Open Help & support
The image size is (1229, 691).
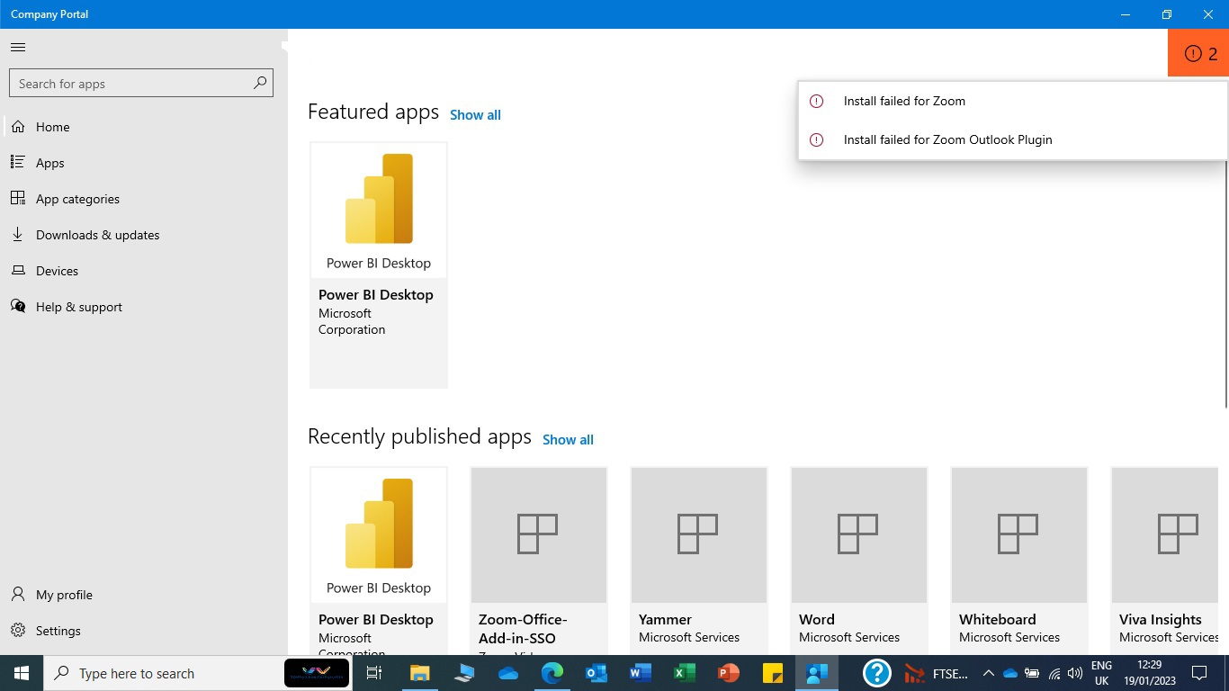tap(144, 307)
